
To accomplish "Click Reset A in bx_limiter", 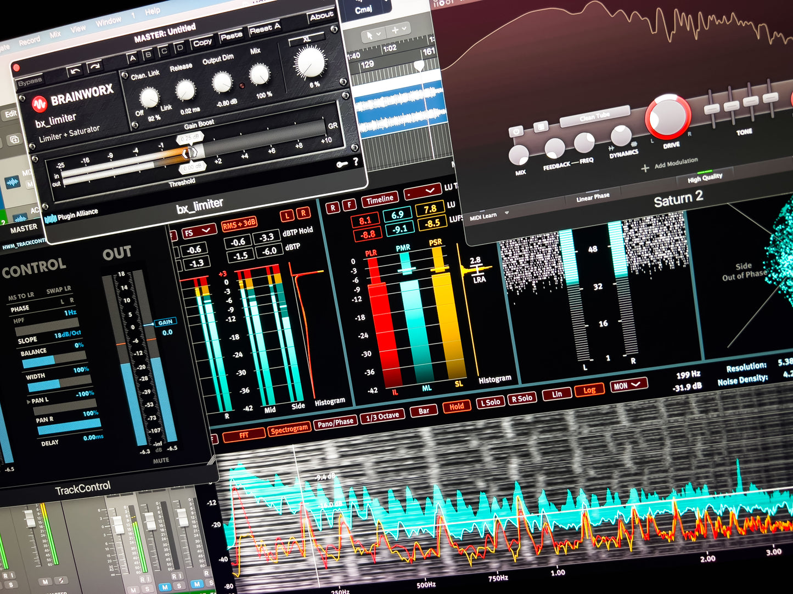I will click(x=265, y=28).
